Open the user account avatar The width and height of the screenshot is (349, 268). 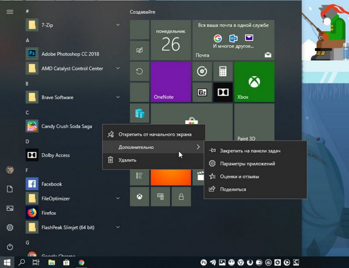(x=10, y=170)
